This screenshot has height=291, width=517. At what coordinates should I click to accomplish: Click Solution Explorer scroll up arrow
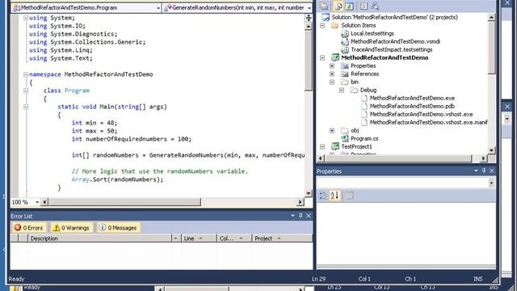point(491,18)
